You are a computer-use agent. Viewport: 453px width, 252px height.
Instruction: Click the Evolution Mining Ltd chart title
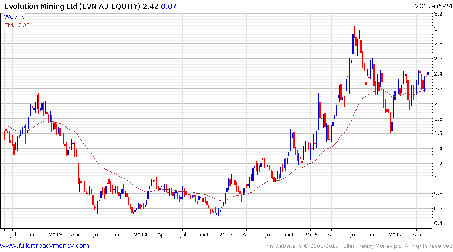pos(72,6)
